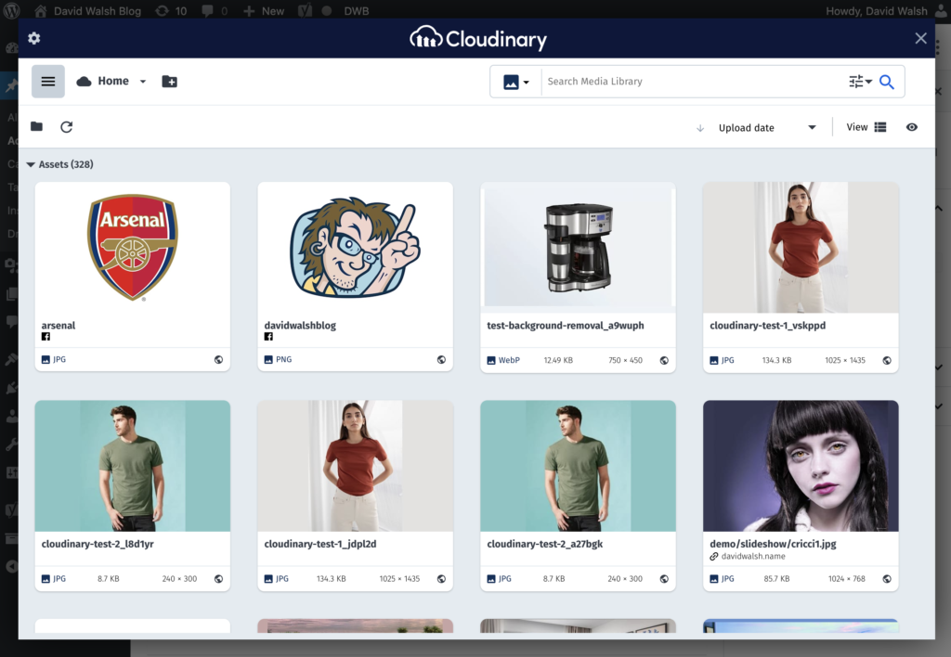The width and height of the screenshot is (951, 657).
Task: Select the davidwalshblog cartoon thumbnail
Action: pyautogui.click(x=355, y=247)
